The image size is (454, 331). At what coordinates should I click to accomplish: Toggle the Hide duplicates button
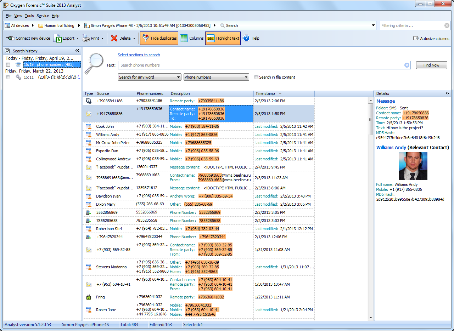tap(159, 38)
